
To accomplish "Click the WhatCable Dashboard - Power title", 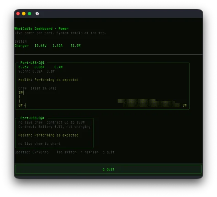I will [x=42, y=29].
